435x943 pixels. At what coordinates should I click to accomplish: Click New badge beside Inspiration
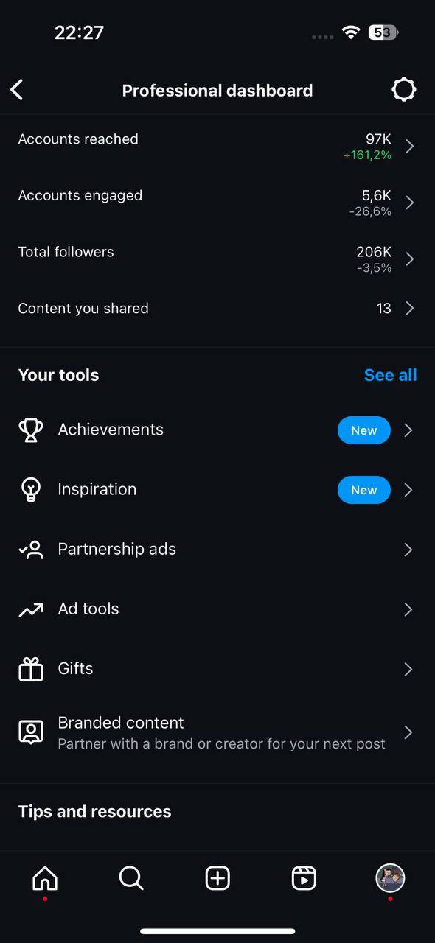[x=364, y=490]
